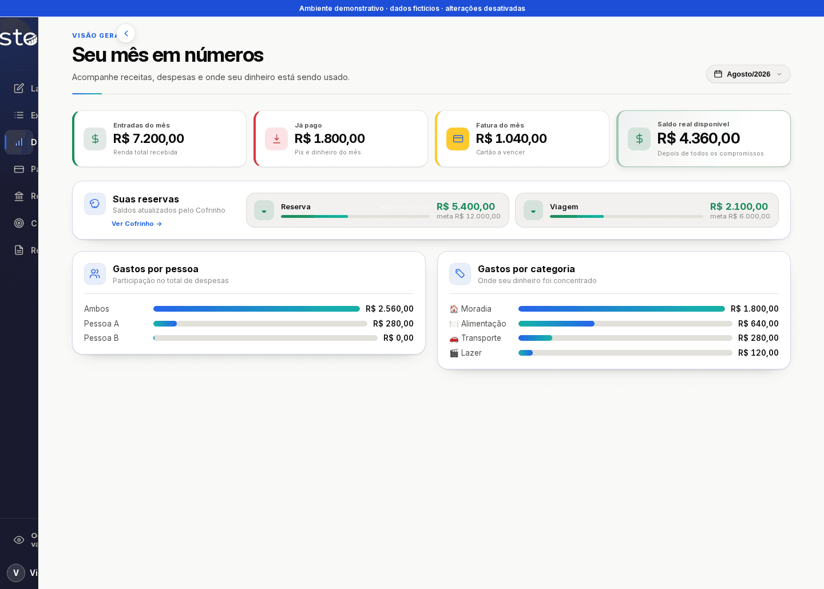The image size is (824, 589).
Task: Toggle the eye hide-values icon in sidebar
Action: 19,540
